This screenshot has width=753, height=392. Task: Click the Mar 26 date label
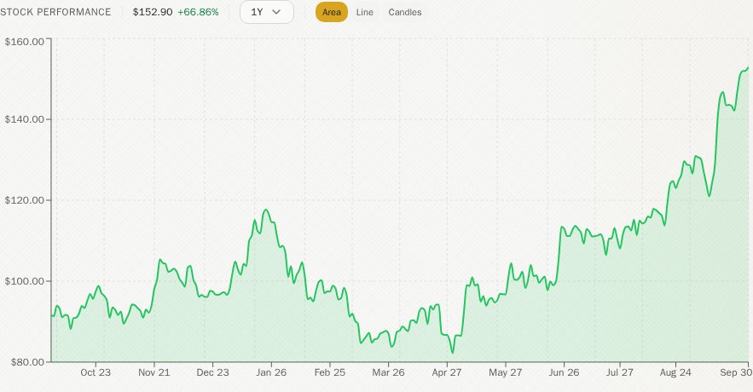coord(389,372)
